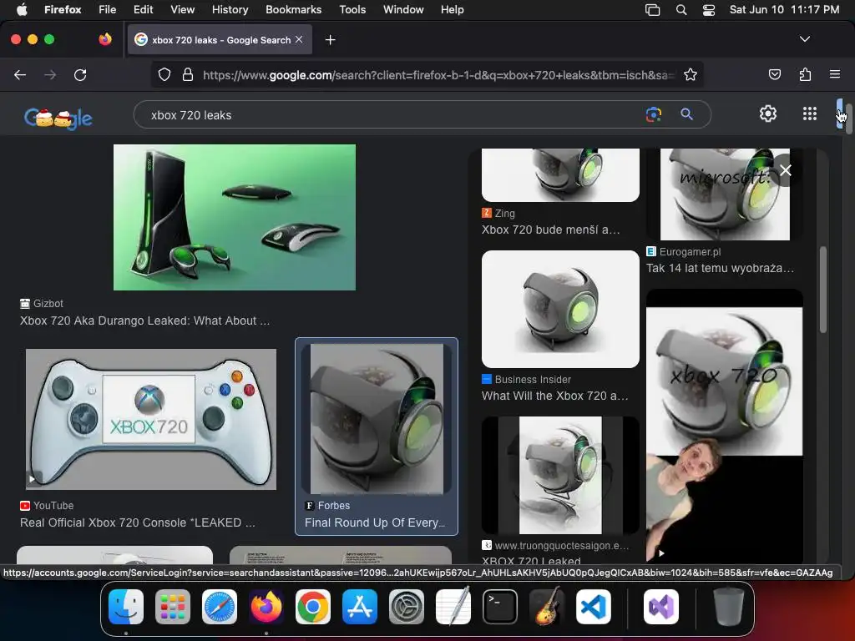This screenshot has width=855, height=641.
Task: Open the Bookmarks menu
Action: coord(293,9)
